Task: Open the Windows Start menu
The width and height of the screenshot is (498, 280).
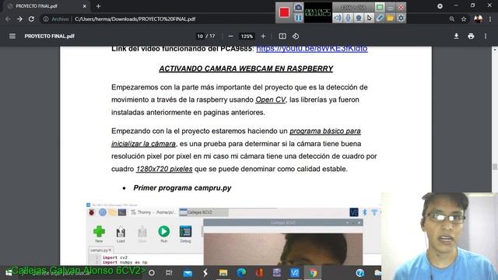Action: (x=9, y=273)
